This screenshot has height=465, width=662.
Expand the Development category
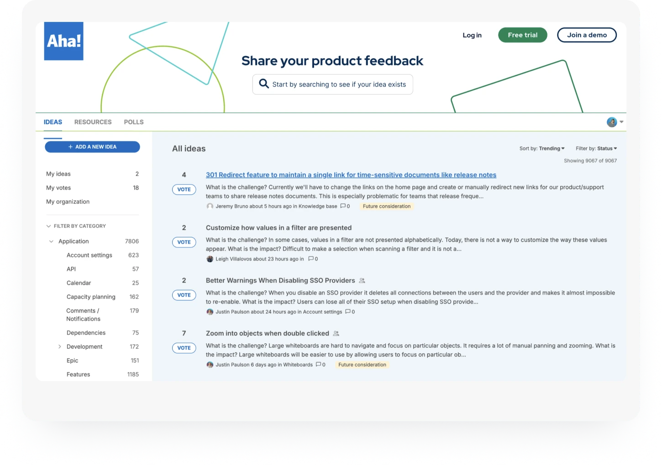tap(59, 346)
